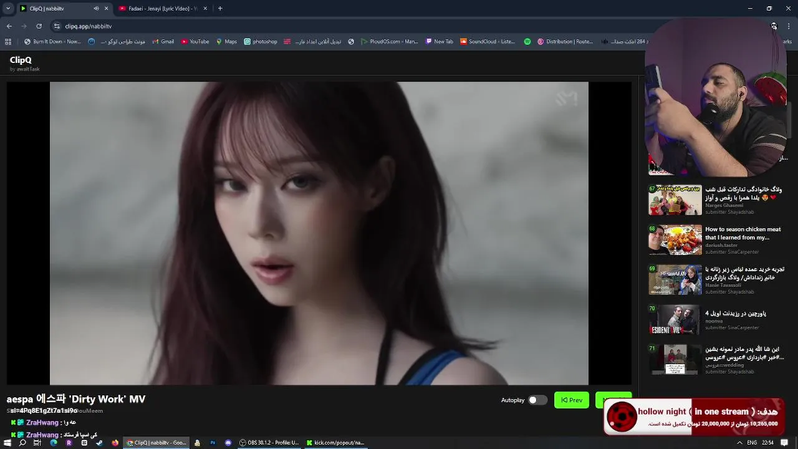Open Windows taskbar search
This screenshot has height=449, width=798.
pos(22,443)
